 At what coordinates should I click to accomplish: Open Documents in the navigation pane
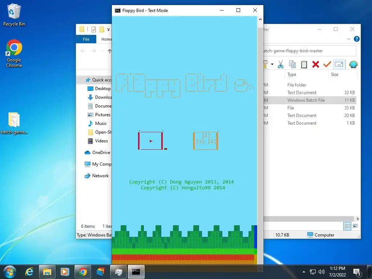[x=100, y=106]
